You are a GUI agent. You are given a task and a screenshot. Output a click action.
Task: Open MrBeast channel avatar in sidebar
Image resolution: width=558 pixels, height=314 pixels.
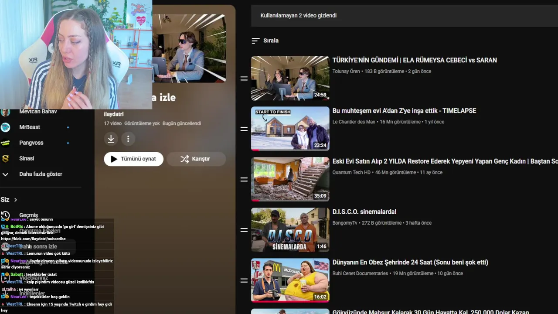click(x=5, y=127)
